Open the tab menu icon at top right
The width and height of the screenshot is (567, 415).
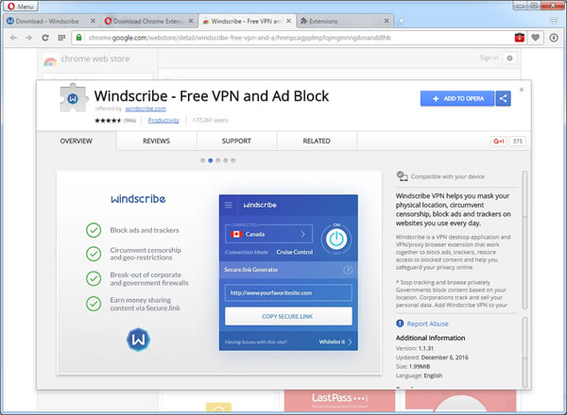click(x=554, y=21)
